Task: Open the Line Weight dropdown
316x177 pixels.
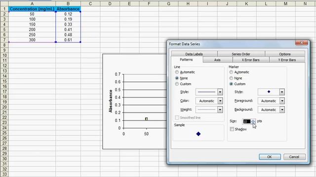Action: pyautogui.click(x=220, y=109)
